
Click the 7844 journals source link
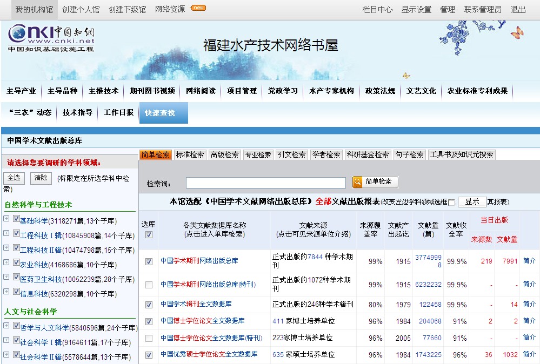click(315, 257)
